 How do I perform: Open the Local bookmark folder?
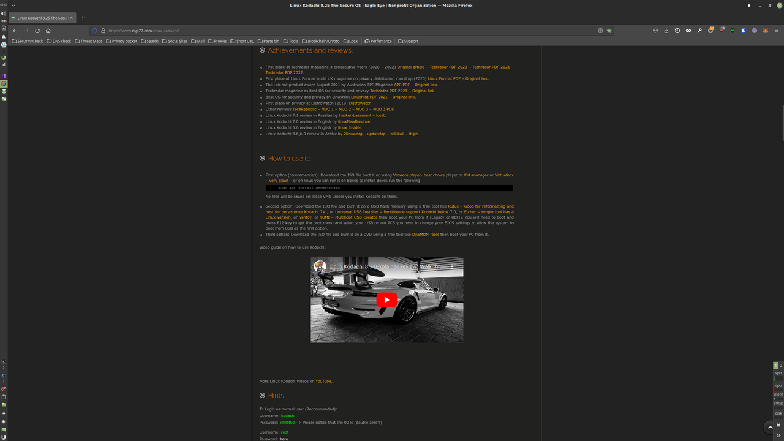[x=351, y=41]
